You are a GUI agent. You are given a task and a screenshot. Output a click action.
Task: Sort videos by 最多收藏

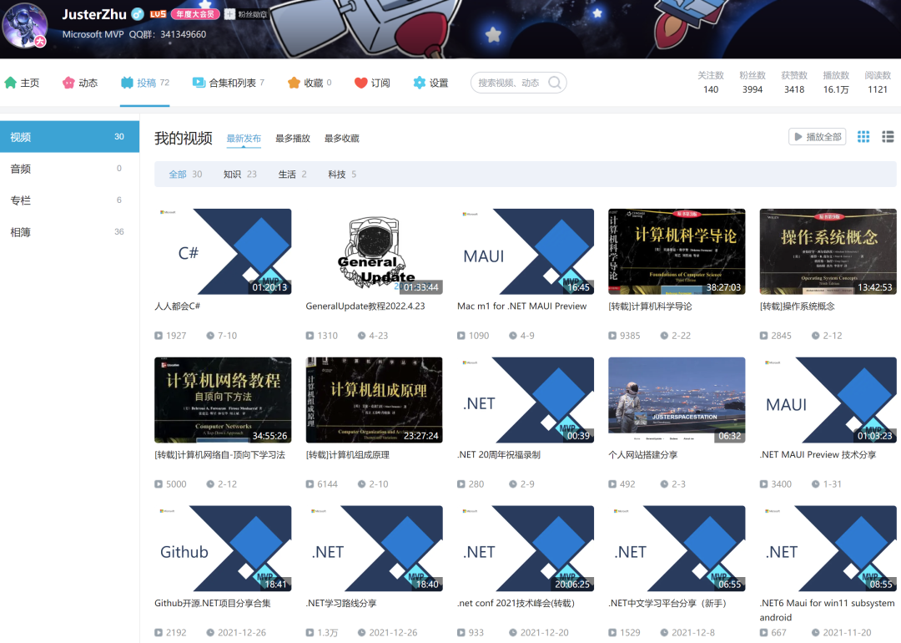[x=342, y=138]
